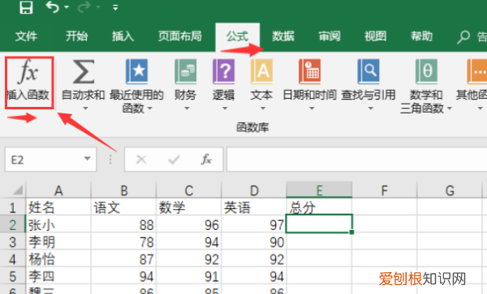Open the Name Box dropdown arrow
The height and width of the screenshot is (294, 487).
[x=88, y=159]
